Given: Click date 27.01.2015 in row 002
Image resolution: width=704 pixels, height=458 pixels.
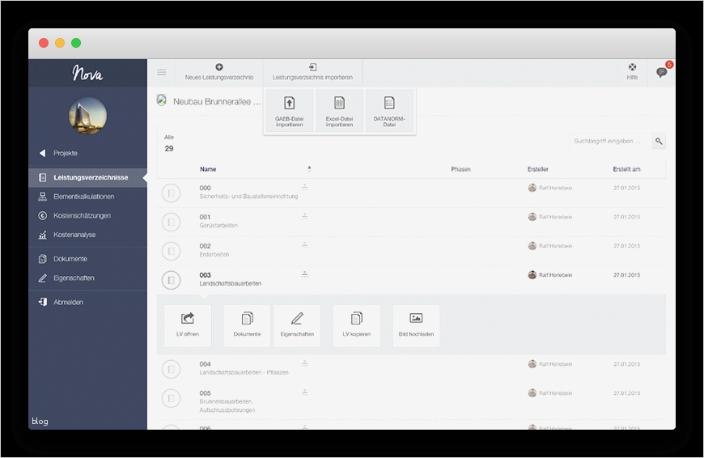Looking at the screenshot, I should [x=627, y=246].
